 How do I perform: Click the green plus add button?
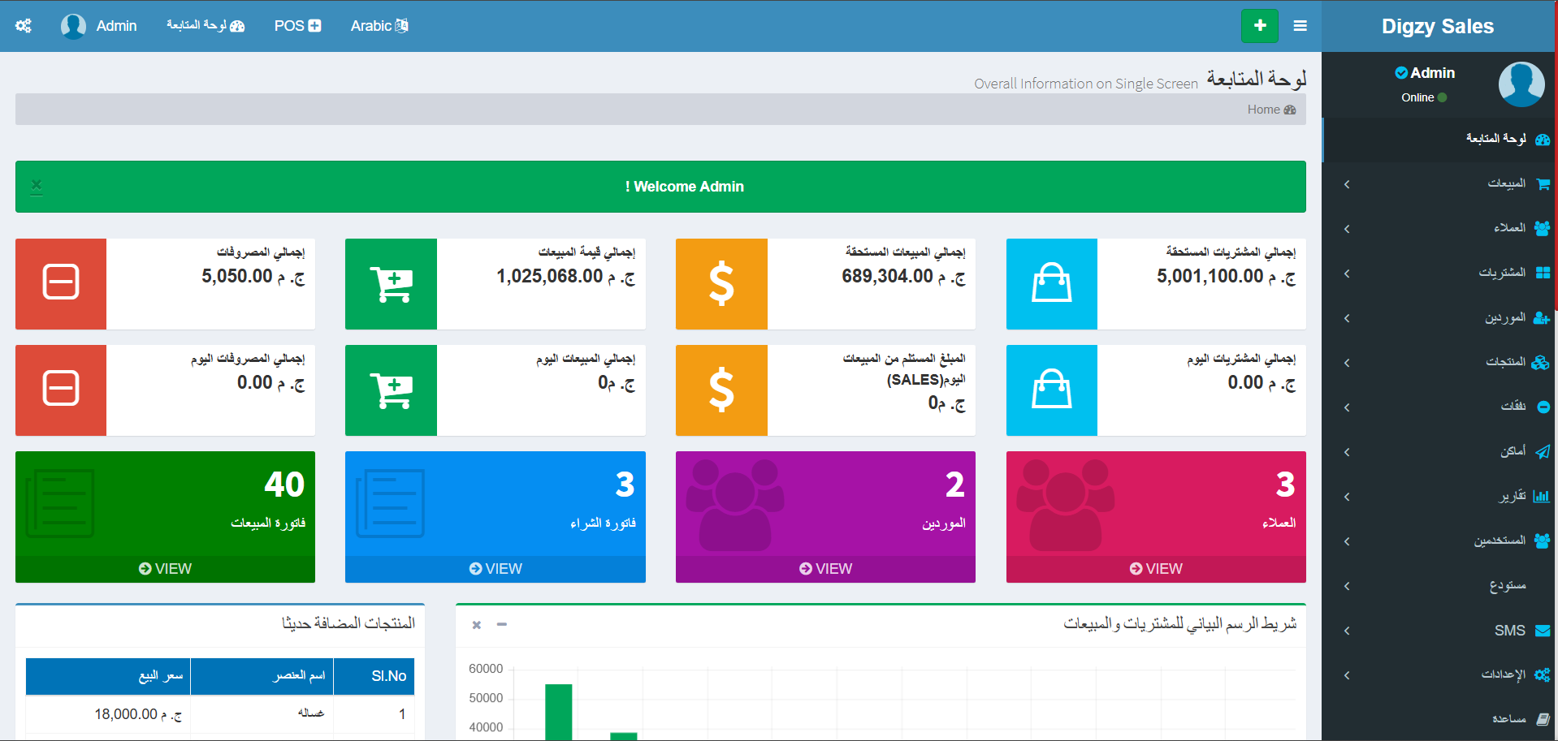click(x=1259, y=26)
